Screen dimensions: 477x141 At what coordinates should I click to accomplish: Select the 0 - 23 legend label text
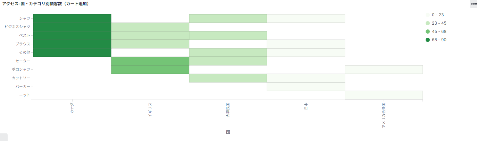tap(438, 15)
